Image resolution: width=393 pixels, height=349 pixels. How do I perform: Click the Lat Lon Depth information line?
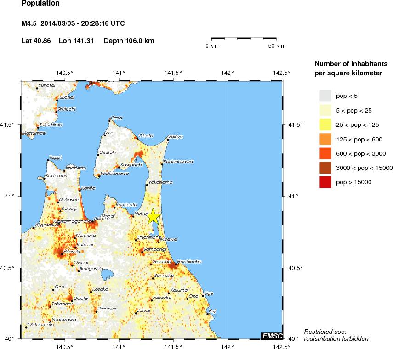click(86, 41)
